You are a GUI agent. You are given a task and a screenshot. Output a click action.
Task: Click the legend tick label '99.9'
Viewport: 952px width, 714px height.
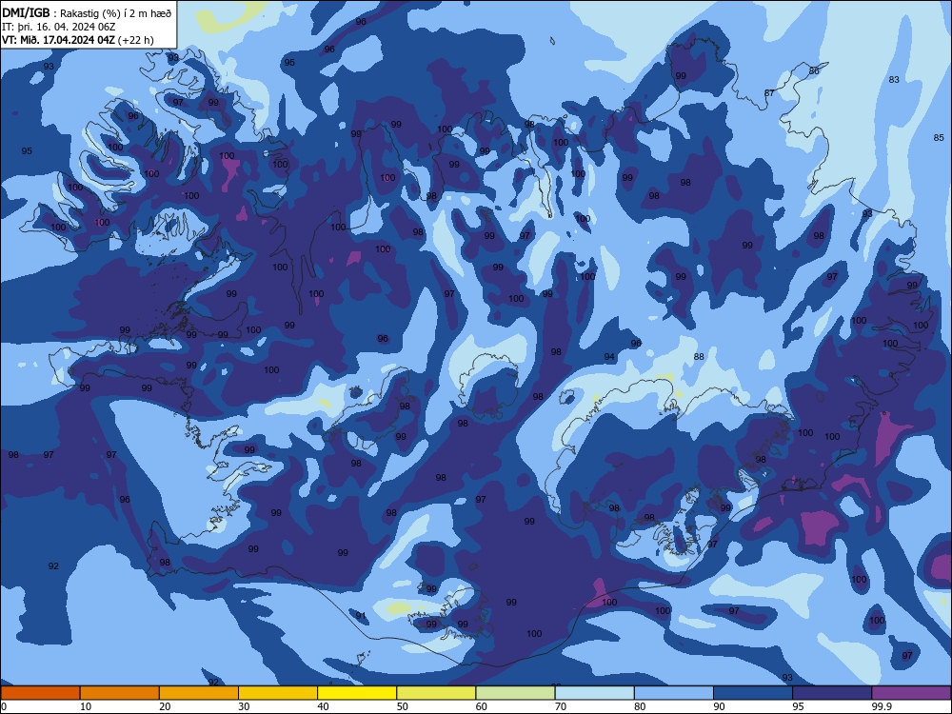(881, 706)
